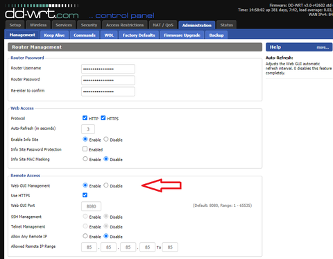The image size is (333, 259).
Task: Select Disable for Enable Info Site
Action: (x=106, y=140)
